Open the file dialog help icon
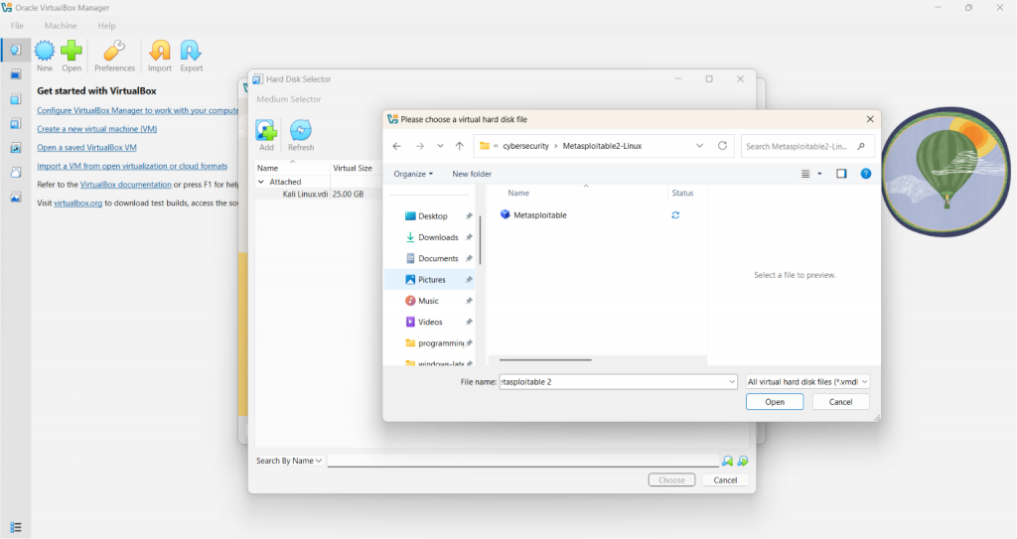 pos(866,174)
